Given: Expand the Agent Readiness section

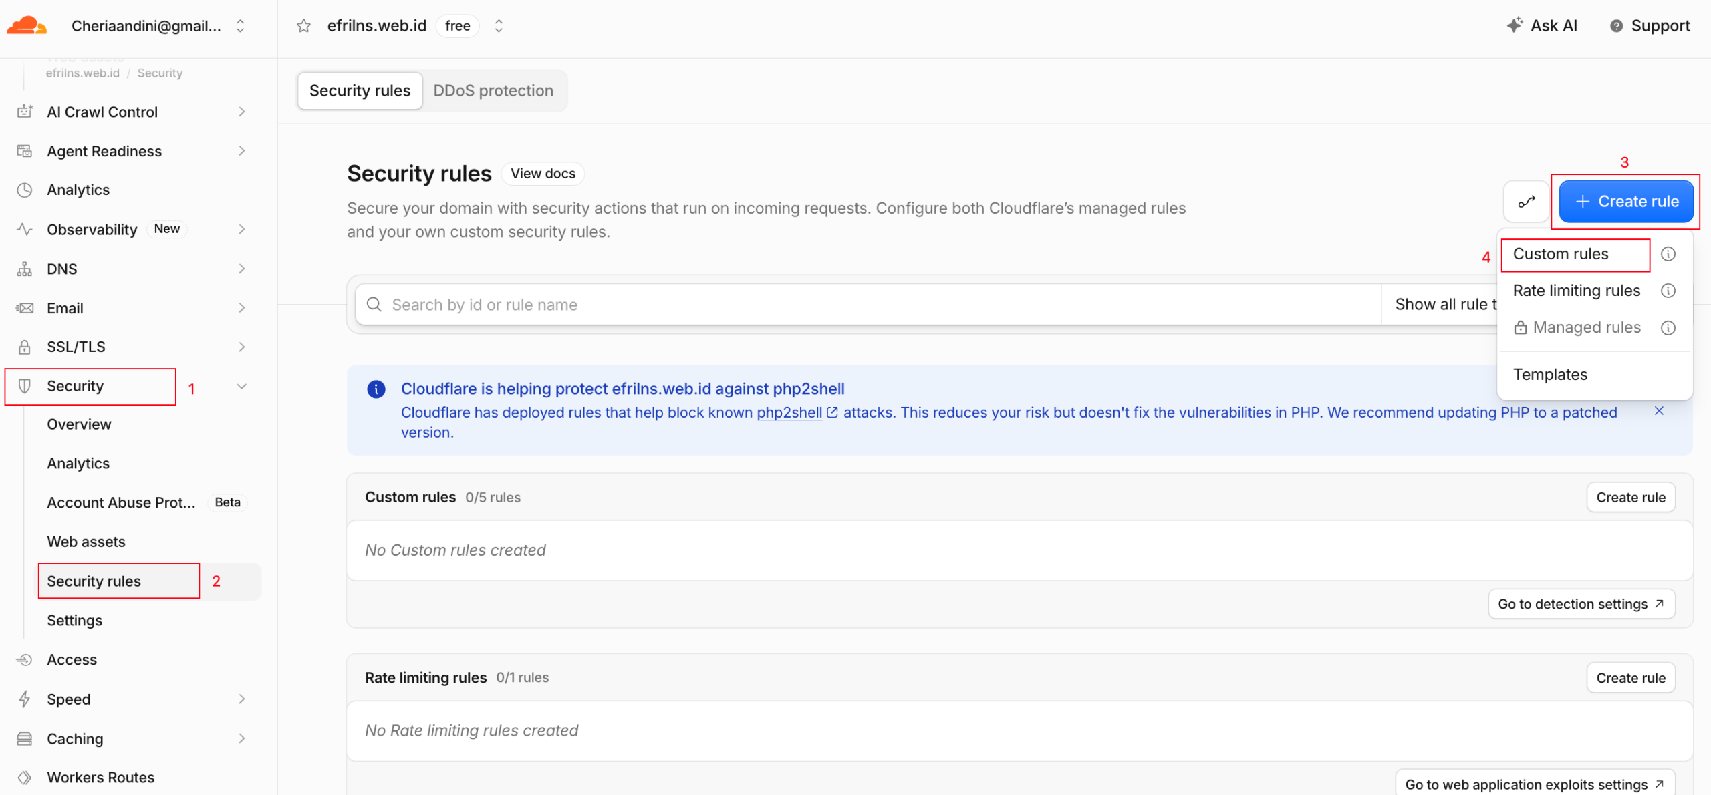Looking at the screenshot, I should [x=242, y=151].
